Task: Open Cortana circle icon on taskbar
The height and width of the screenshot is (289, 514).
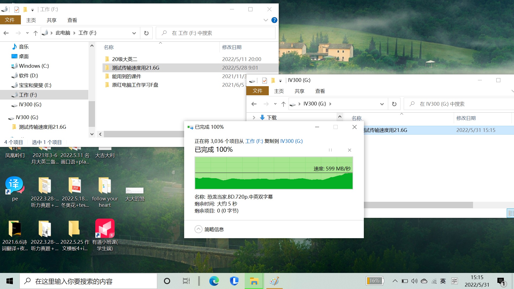Action: (x=167, y=281)
